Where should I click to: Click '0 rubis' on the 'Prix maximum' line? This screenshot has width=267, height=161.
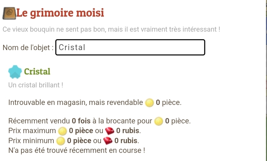[128, 131]
